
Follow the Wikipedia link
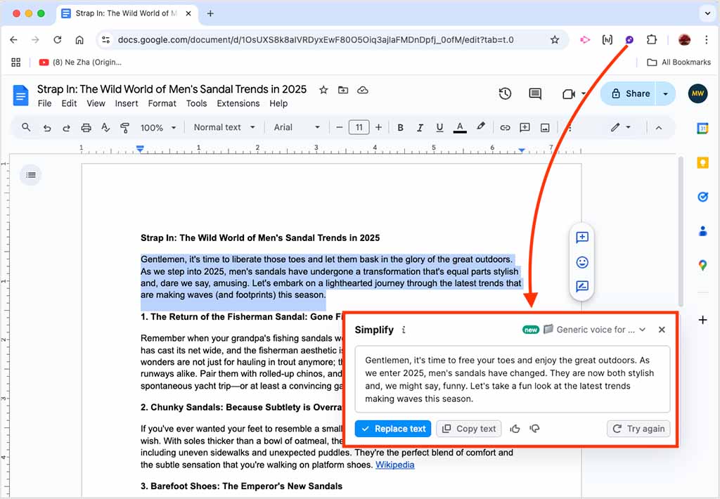pyautogui.click(x=395, y=465)
